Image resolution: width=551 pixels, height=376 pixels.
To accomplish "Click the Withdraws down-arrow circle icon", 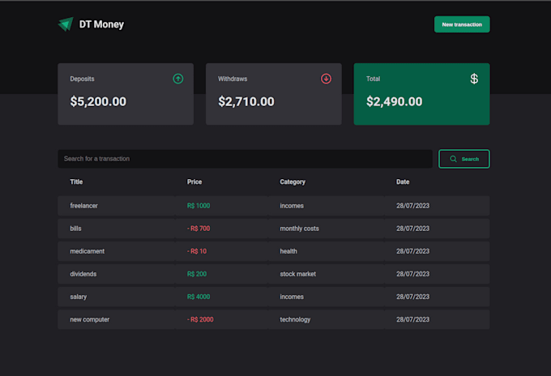I will (327, 79).
